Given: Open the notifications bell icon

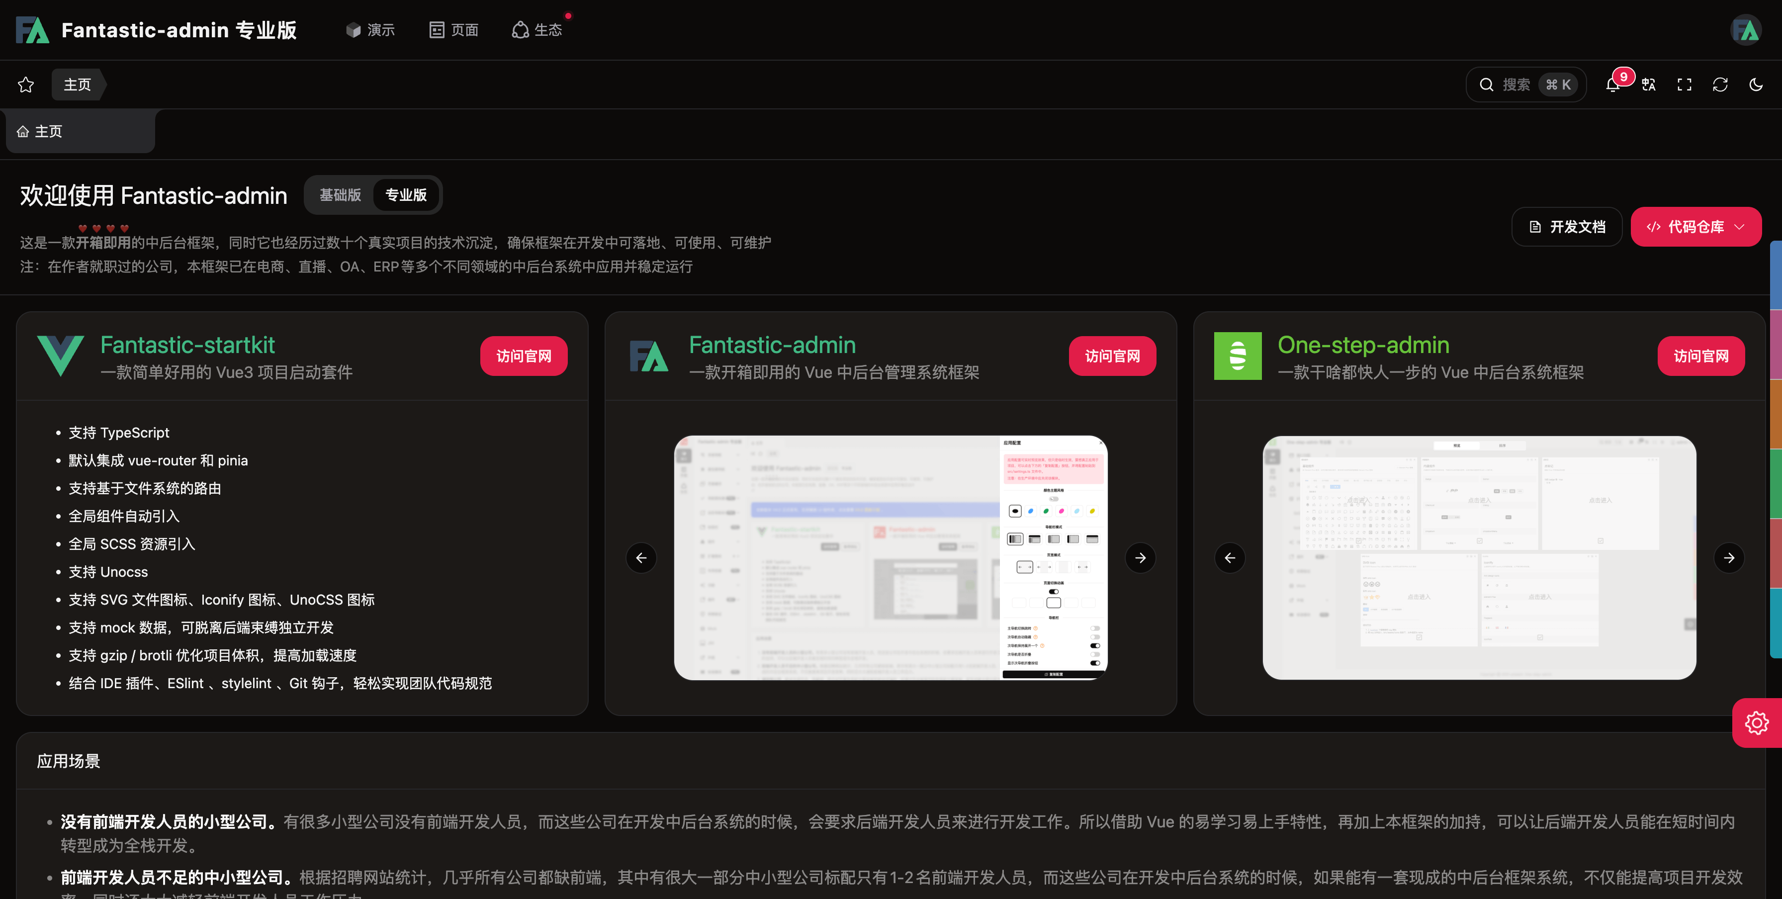Looking at the screenshot, I should [x=1612, y=85].
